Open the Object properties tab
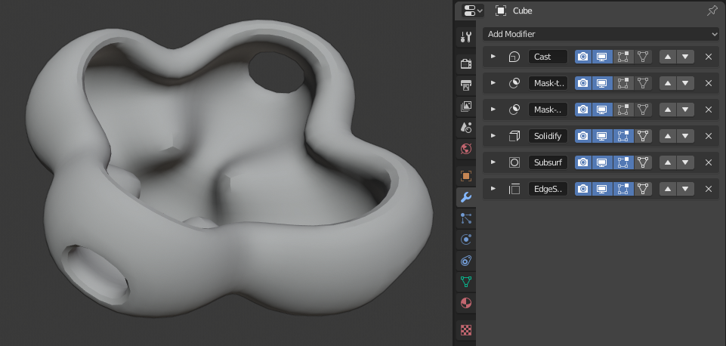This screenshot has width=726, height=346. 466,176
